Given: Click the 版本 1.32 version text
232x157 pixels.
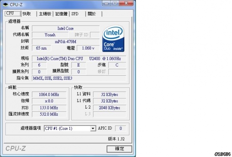Looking at the screenshot, I should [x=116, y=139].
